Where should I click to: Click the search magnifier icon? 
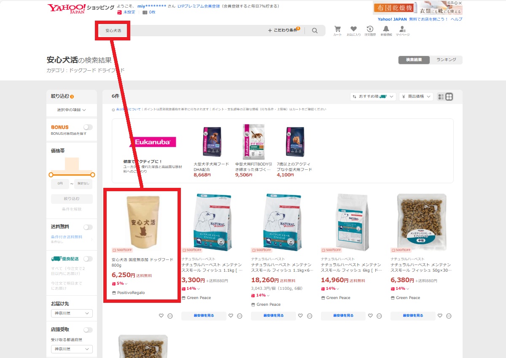[x=315, y=31]
